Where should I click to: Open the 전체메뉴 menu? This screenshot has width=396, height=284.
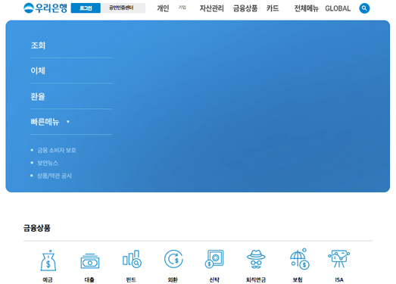tap(307, 8)
